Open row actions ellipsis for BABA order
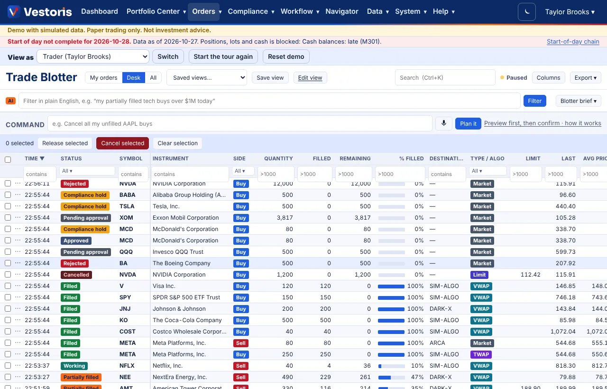The height and width of the screenshot is (389, 607). pyautogui.click(x=18, y=195)
